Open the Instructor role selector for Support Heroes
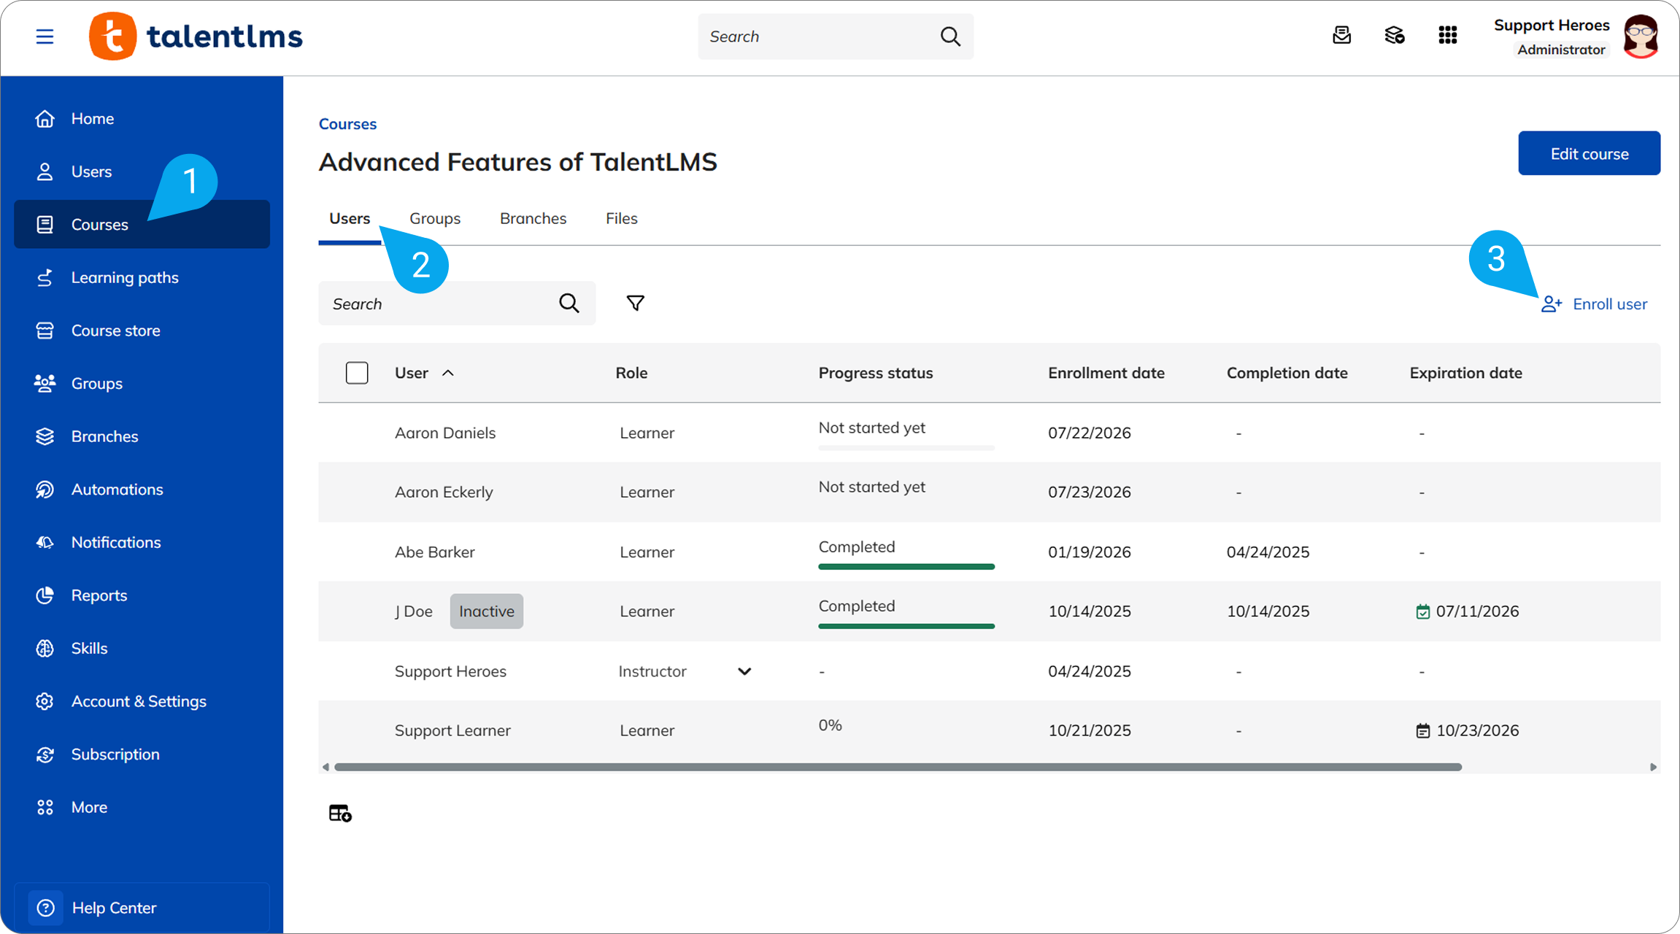This screenshot has height=934, width=1680. [685, 671]
